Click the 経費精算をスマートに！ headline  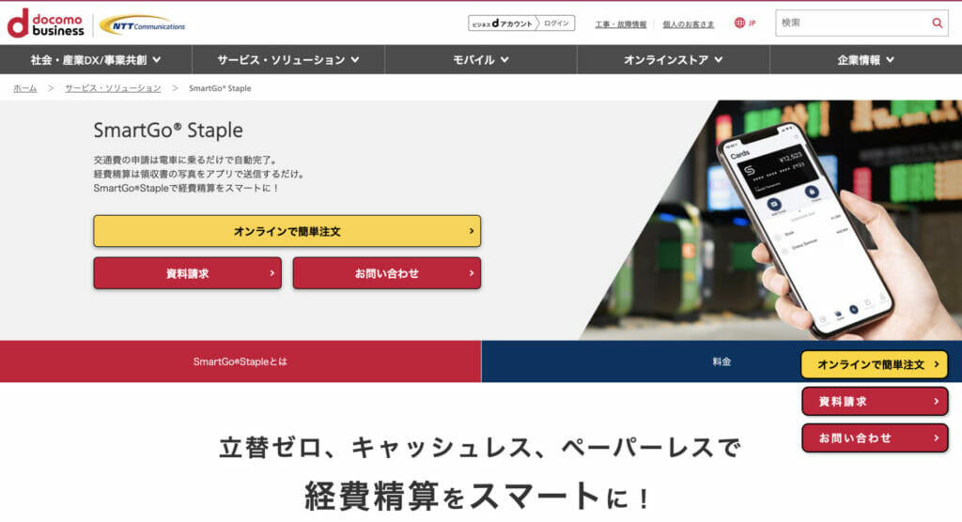click(x=477, y=496)
